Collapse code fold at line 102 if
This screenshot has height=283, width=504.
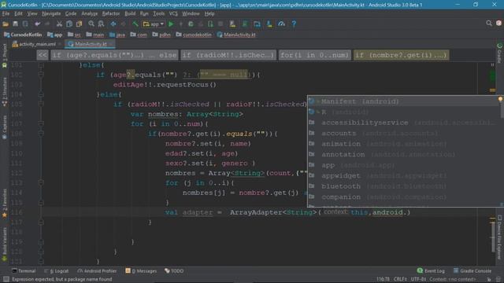click(x=41, y=75)
